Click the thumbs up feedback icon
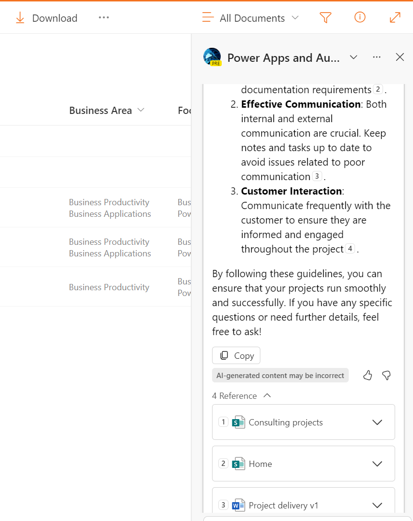This screenshot has width=413, height=521. pos(368,375)
